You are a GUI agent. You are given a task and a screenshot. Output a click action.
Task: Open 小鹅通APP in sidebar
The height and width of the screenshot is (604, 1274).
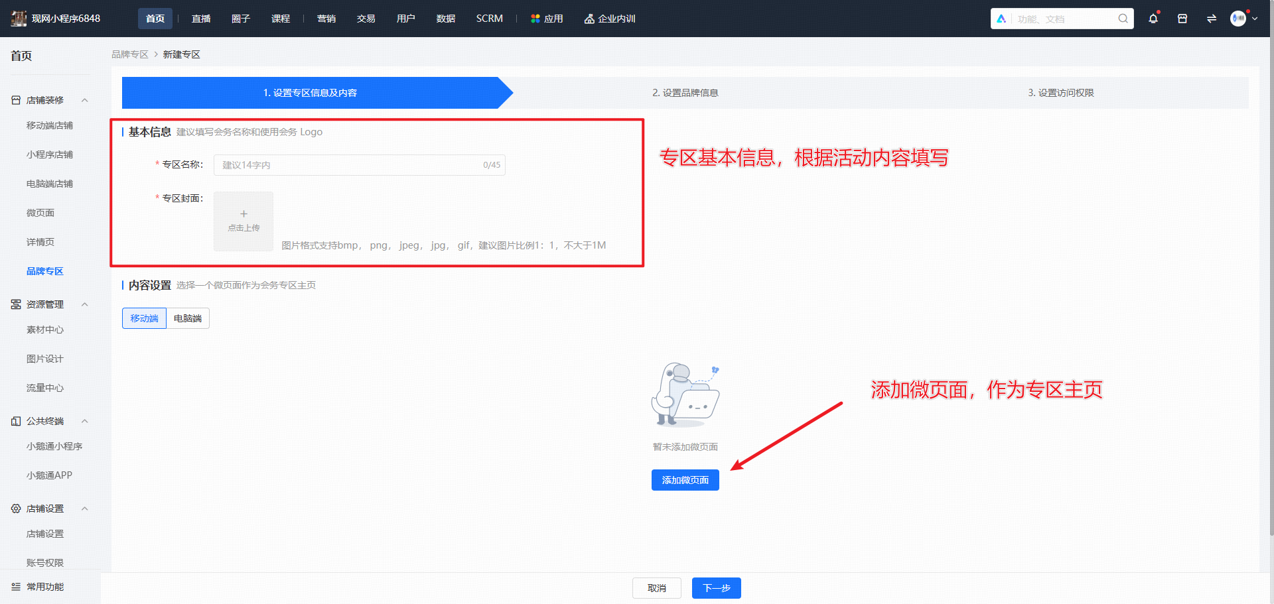click(x=50, y=475)
